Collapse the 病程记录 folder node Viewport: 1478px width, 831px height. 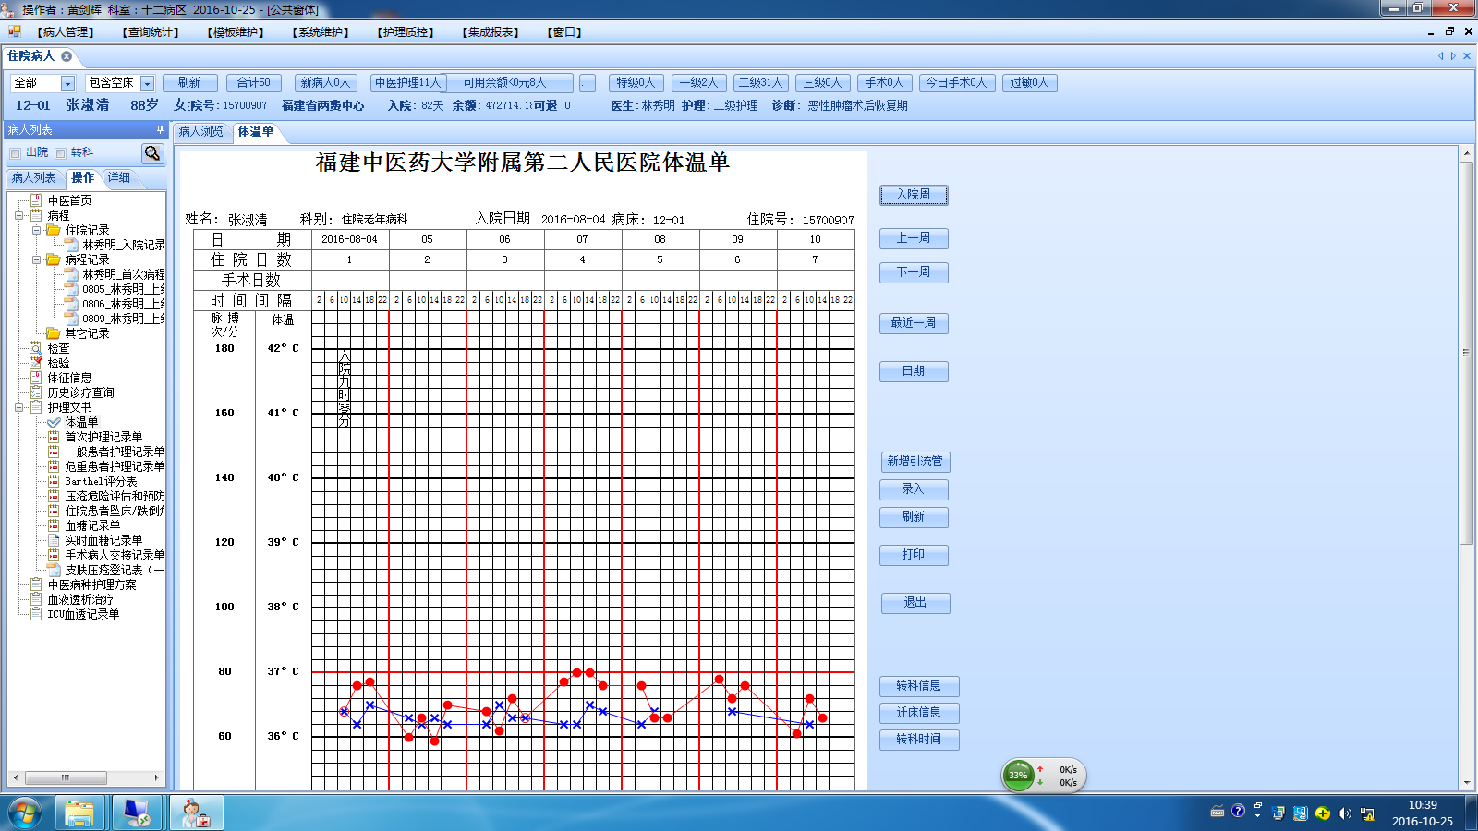click(36, 259)
